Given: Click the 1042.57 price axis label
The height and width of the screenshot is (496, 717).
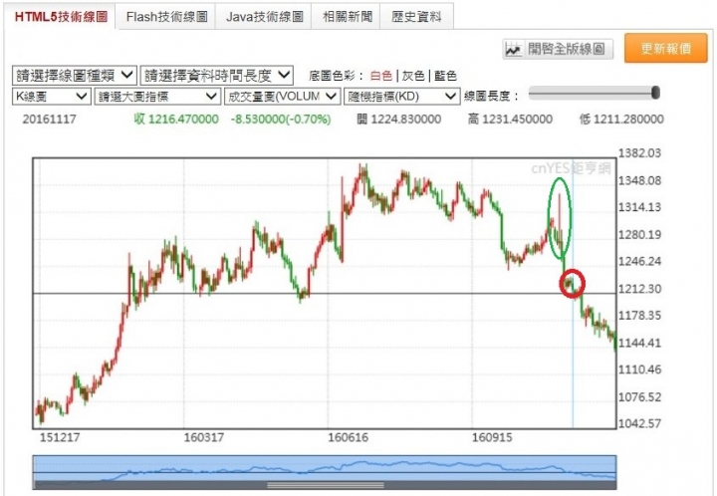Looking at the screenshot, I should [639, 423].
